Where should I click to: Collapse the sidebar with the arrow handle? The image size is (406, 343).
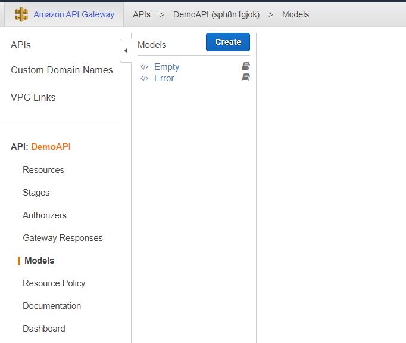(126, 51)
